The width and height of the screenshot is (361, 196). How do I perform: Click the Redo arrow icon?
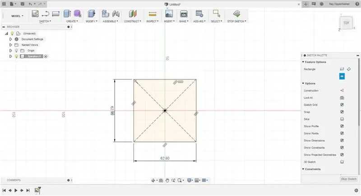[40, 4]
